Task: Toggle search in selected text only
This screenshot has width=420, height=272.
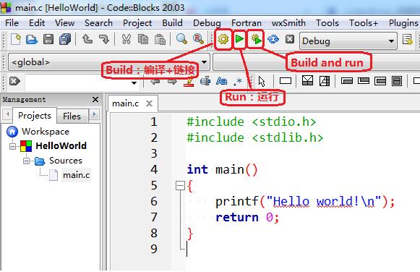Action: pyautogui.click(x=205, y=81)
